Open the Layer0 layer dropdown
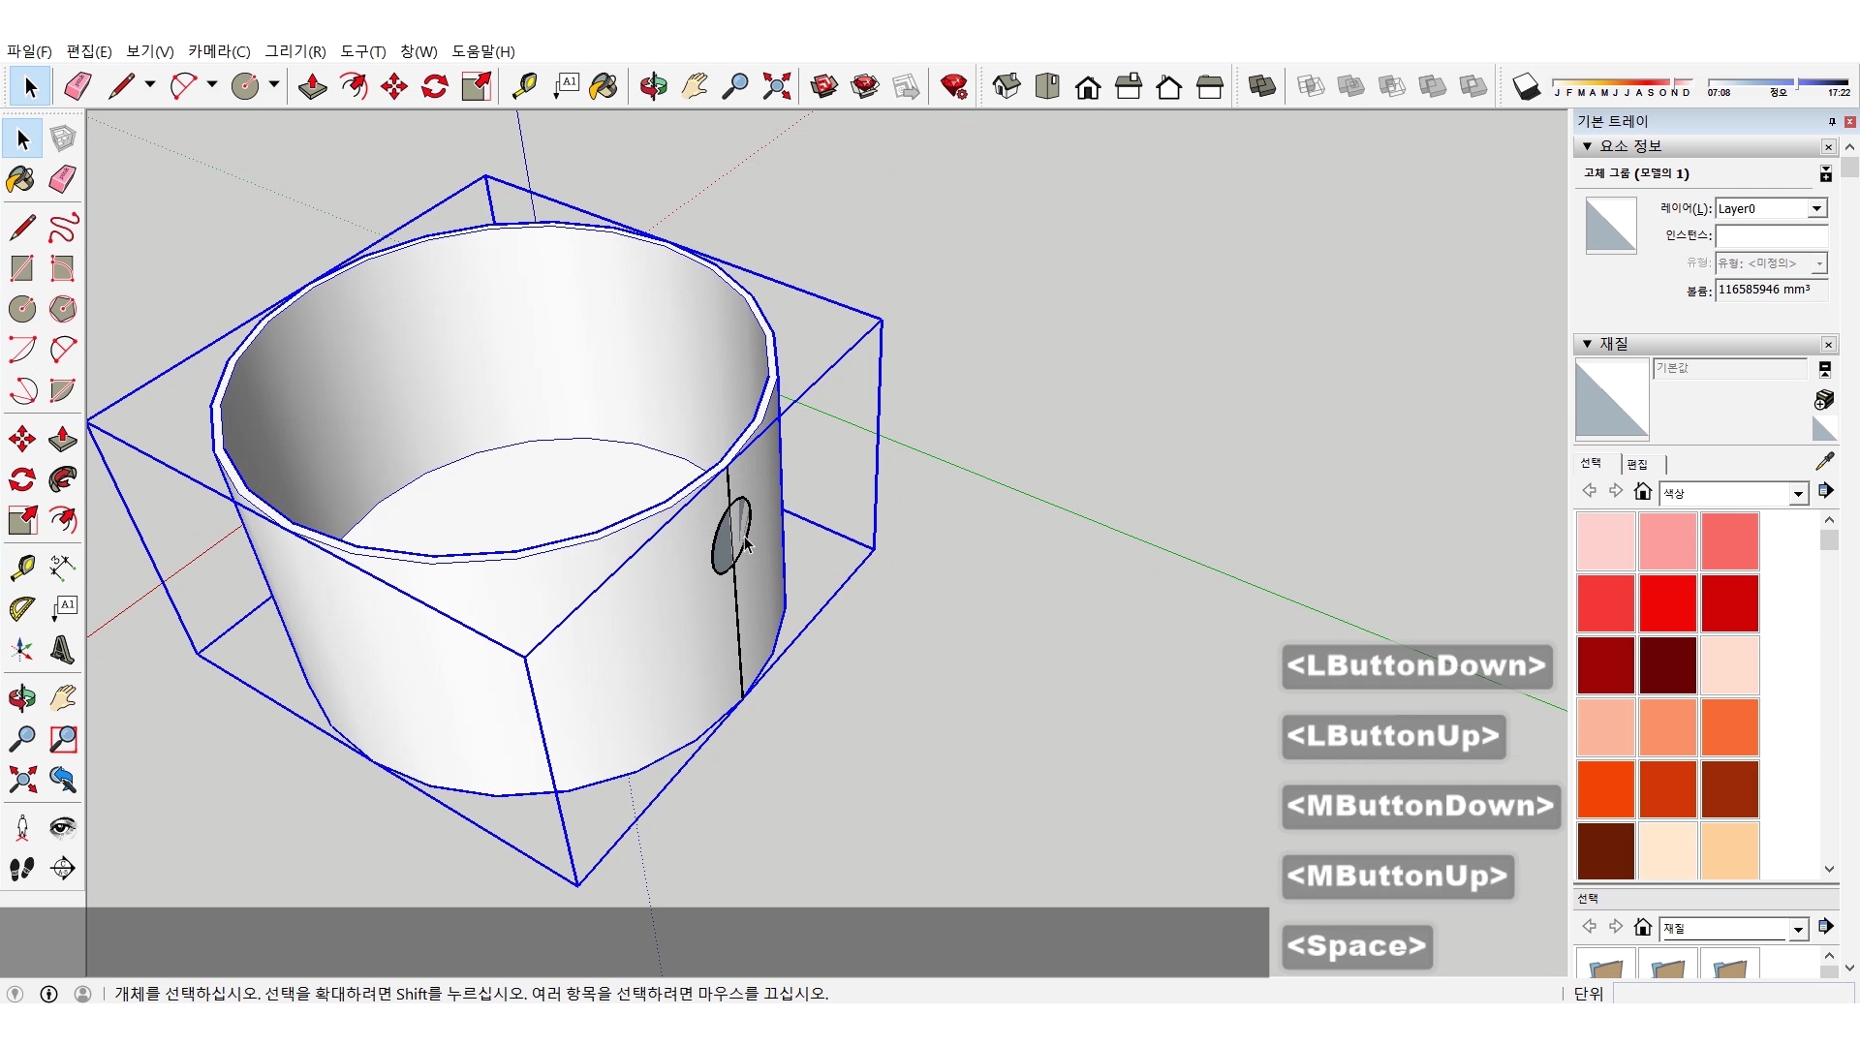This screenshot has width=1860, height=1046. (1816, 208)
